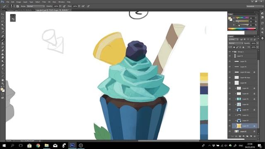The height and width of the screenshot is (149, 265).
Task: Open the Layer menu
Action: 25,2
